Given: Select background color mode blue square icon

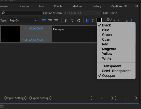Looking at the screenshot, I should [x=88, y=20].
